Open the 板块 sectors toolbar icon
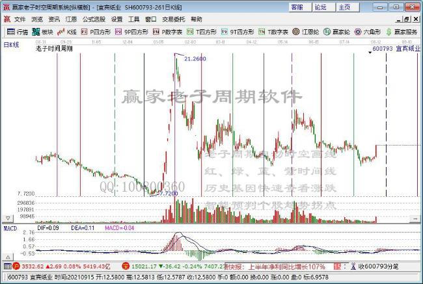This screenshot has width=423, height=284. tap(42, 32)
